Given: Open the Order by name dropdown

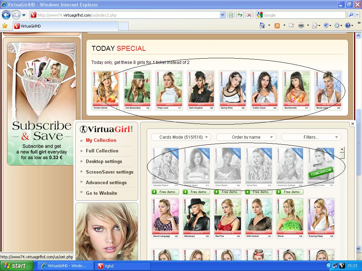Looking at the screenshot, I should click(246, 137).
